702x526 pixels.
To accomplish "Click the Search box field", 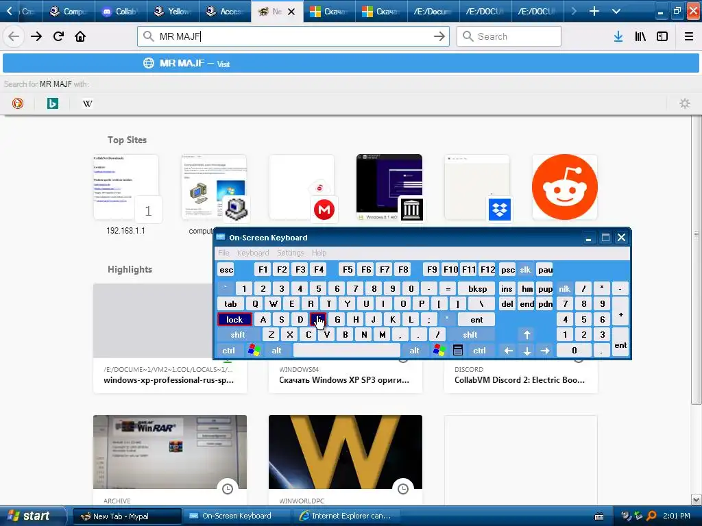I will [x=509, y=37].
